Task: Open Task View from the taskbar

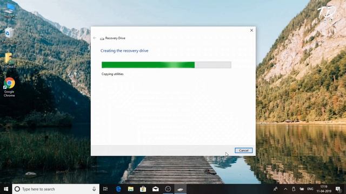Action: pos(105,189)
